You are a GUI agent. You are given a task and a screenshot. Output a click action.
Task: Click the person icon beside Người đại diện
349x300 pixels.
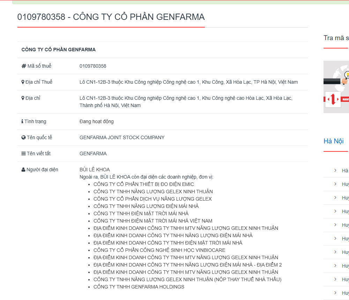(x=23, y=170)
